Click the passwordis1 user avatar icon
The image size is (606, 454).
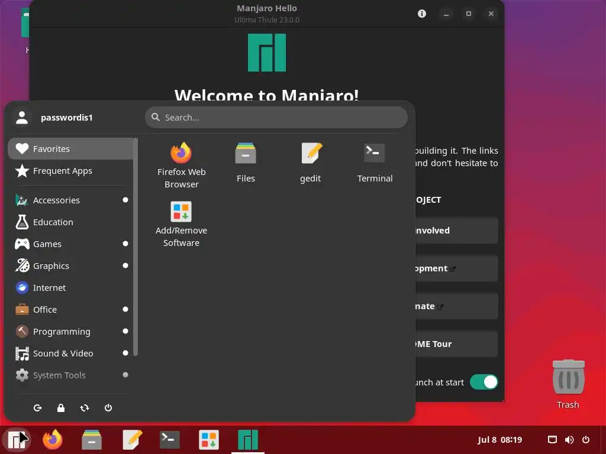[22, 118]
